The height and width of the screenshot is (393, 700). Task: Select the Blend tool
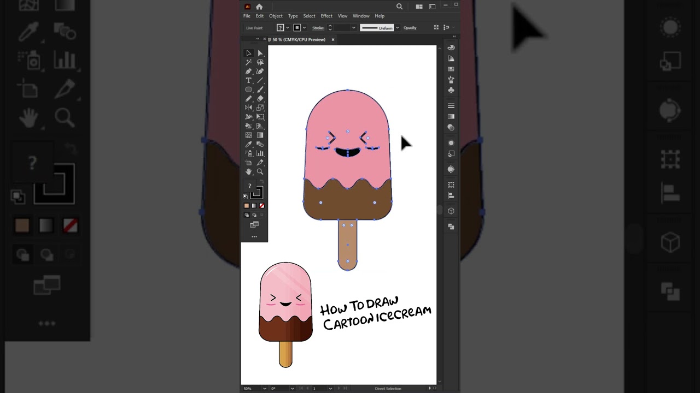(x=260, y=144)
